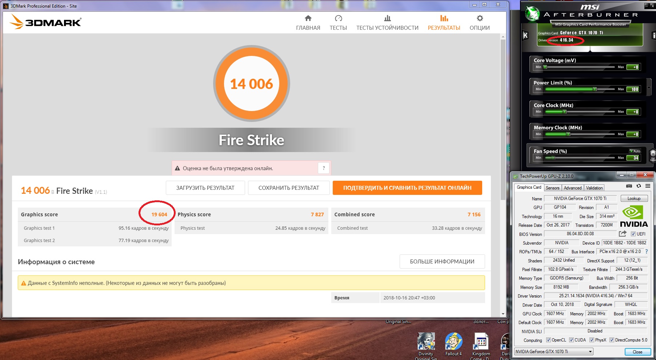Image resolution: width=656 pixels, height=360 pixels.
Task: Switch to the Graphics Card tab in GPU-Z
Action: 529,187
